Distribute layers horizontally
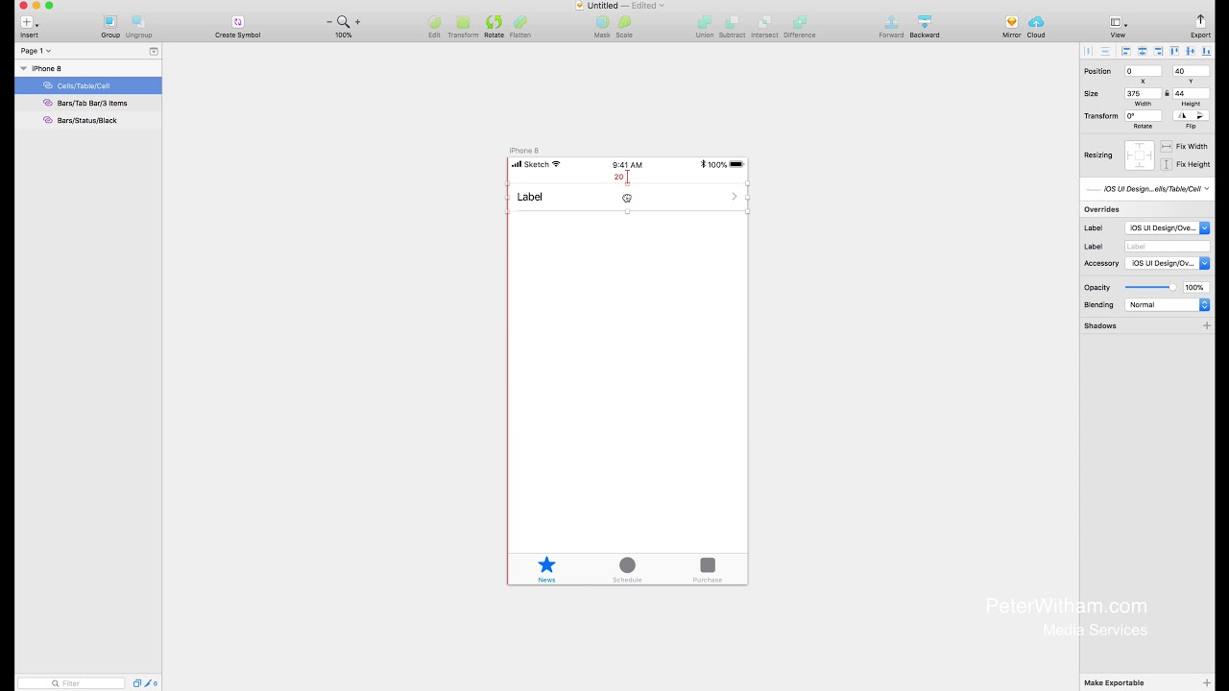Viewport: 1229px width, 691px height. click(1089, 51)
